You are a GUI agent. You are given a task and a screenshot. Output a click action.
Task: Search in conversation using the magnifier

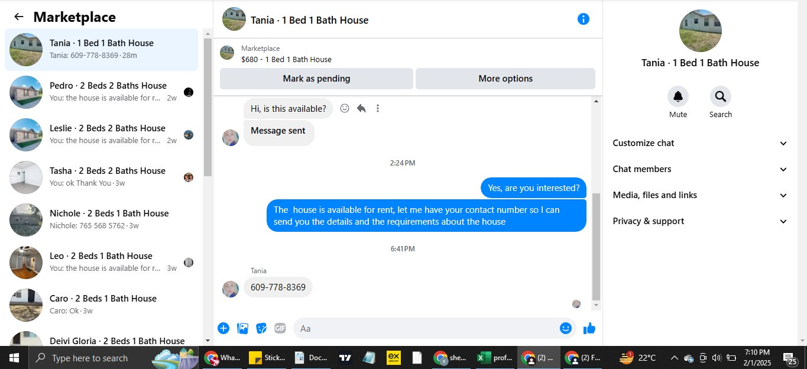coord(721,96)
